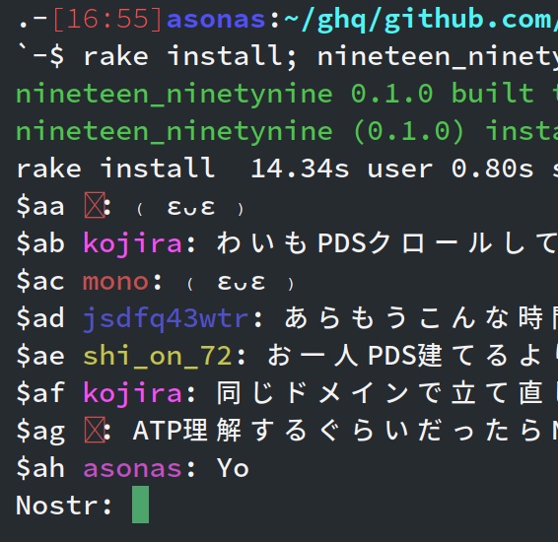Click username asonas on the $ah line
This screenshot has width=558, height=542.
[x=132, y=469]
